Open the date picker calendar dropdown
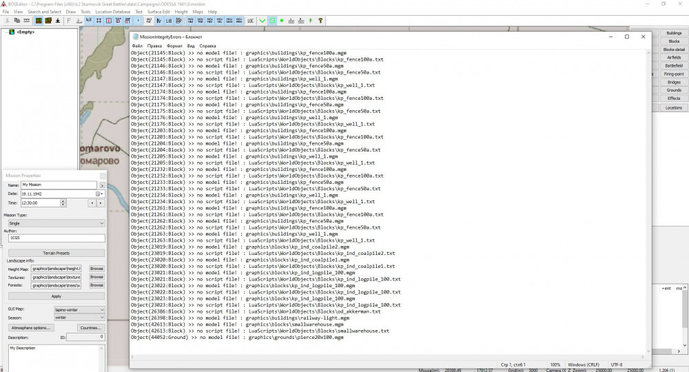689x372 pixels. click(99, 194)
